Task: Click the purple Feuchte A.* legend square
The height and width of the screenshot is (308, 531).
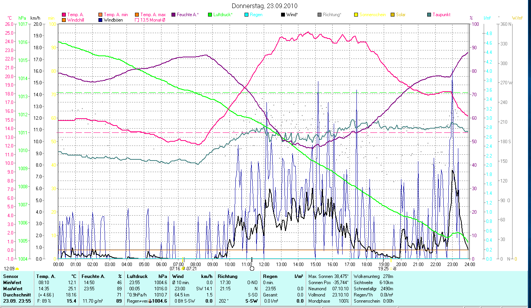Action: (x=173, y=15)
